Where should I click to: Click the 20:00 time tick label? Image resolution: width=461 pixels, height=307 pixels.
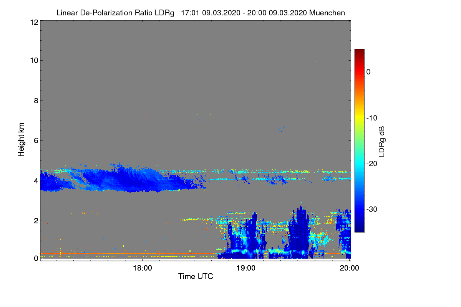pos(350,268)
